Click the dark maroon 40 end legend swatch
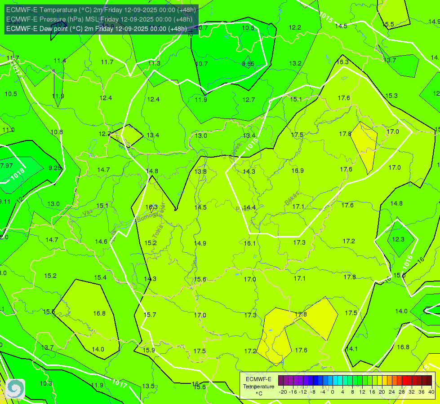Image resolution: width=440 pixels, height=404 pixels. coord(429,381)
